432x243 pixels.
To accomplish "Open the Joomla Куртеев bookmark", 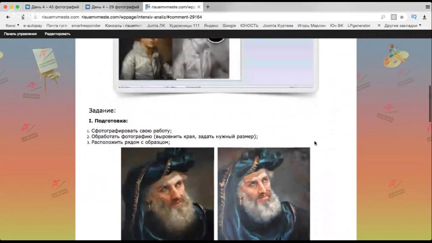I will click(278, 26).
